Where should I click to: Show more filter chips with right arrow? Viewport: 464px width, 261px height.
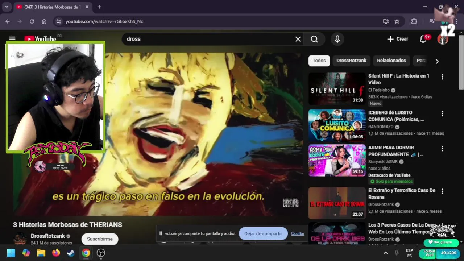[x=437, y=61]
